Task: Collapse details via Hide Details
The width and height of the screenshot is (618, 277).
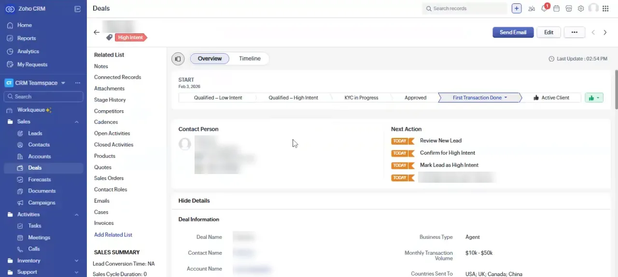Action: (194, 201)
